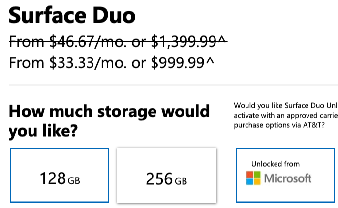
Task: Click the crossed-out $1,399.99 original price
Action: coord(184,43)
